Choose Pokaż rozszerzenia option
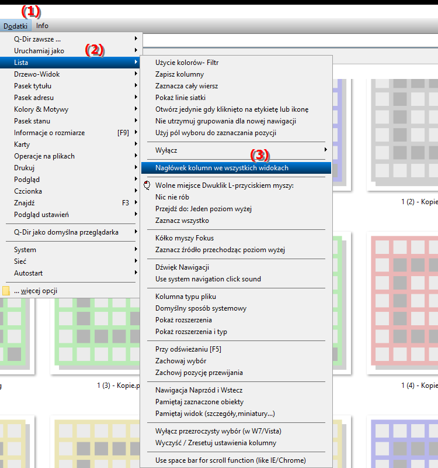The image size is (438, 468). (x=236, y=320)
